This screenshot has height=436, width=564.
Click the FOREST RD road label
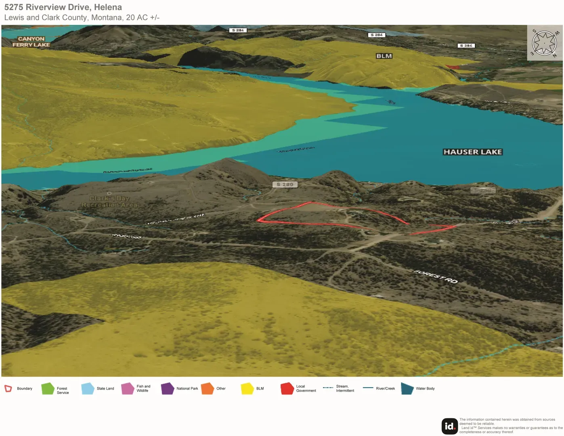(436, 277)
